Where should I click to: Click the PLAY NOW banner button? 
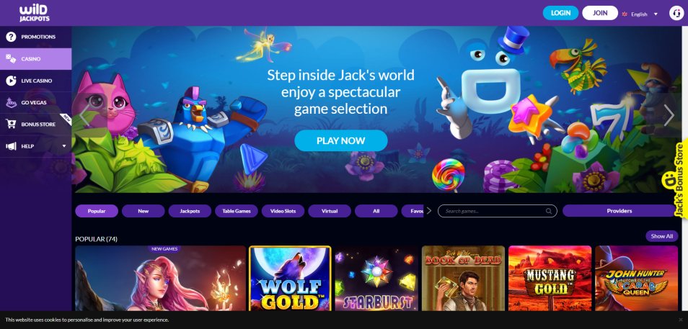[x=341, y=140]
